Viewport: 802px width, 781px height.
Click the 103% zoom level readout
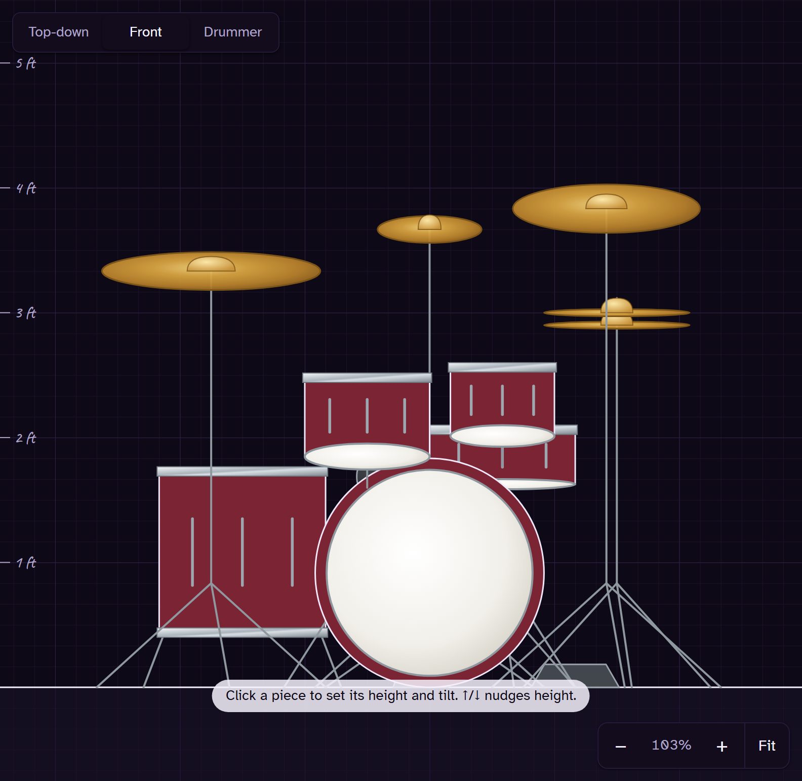[671, 746]
